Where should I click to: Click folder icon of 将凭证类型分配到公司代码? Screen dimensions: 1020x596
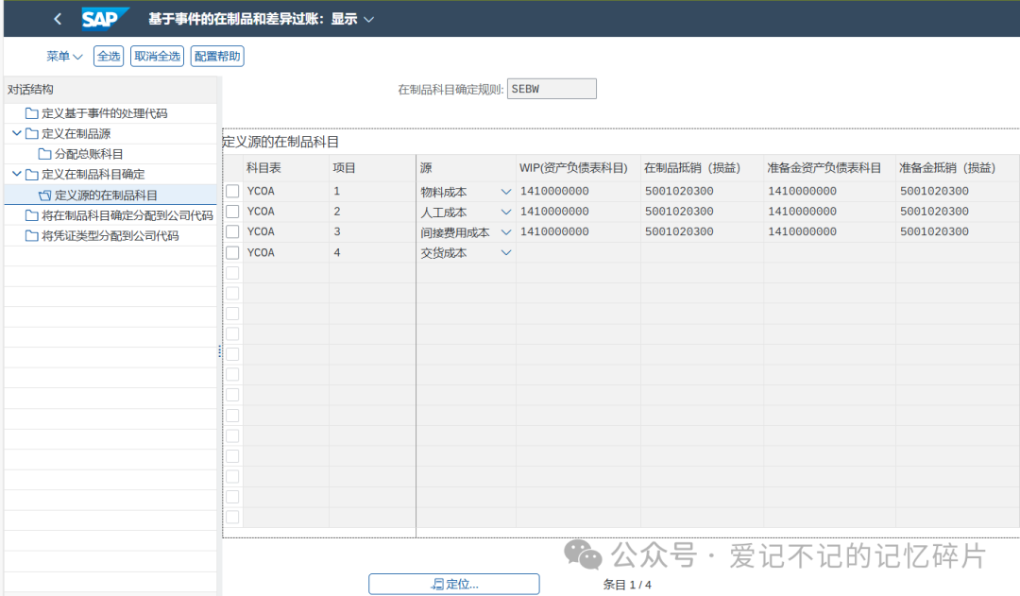pos(31,235)
